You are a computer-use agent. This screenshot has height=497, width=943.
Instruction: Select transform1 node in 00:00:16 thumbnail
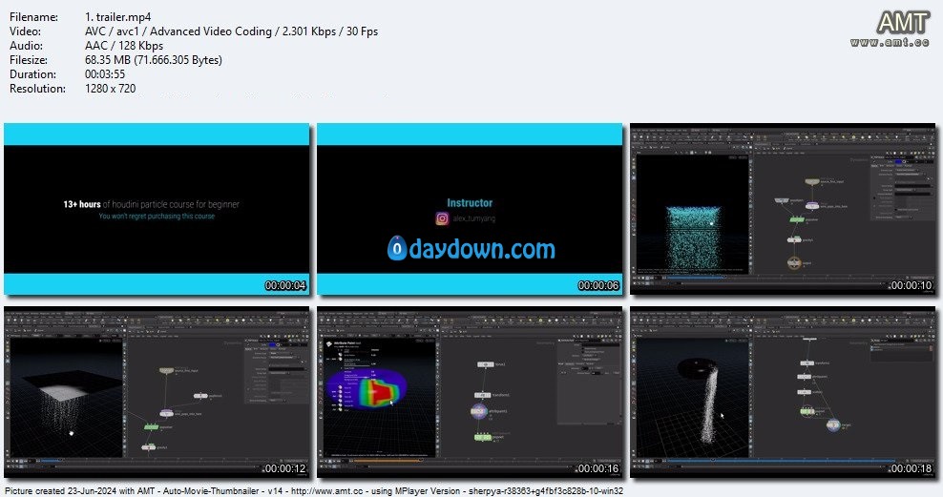tap(483, 395)
